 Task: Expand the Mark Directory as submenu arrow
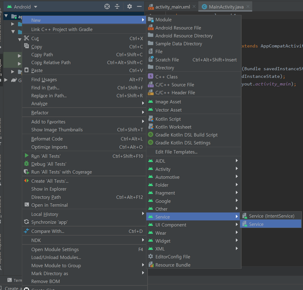[143, 273]
